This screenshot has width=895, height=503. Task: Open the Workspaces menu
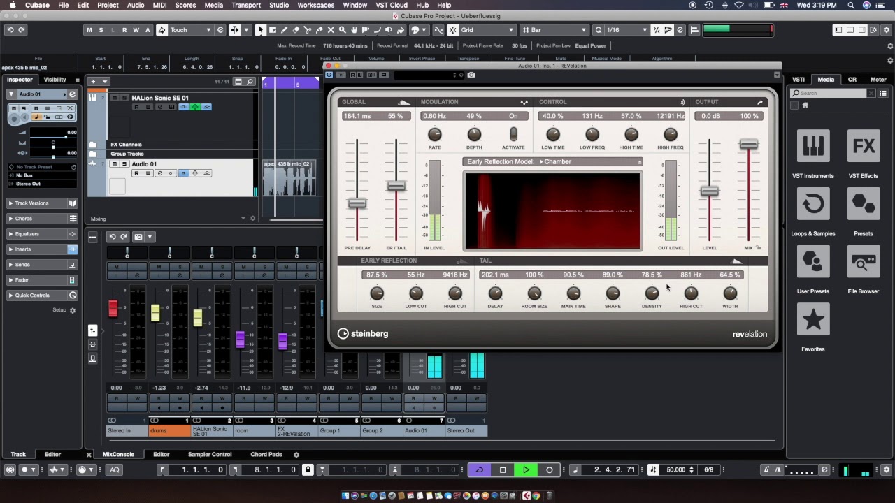point(315,5)
